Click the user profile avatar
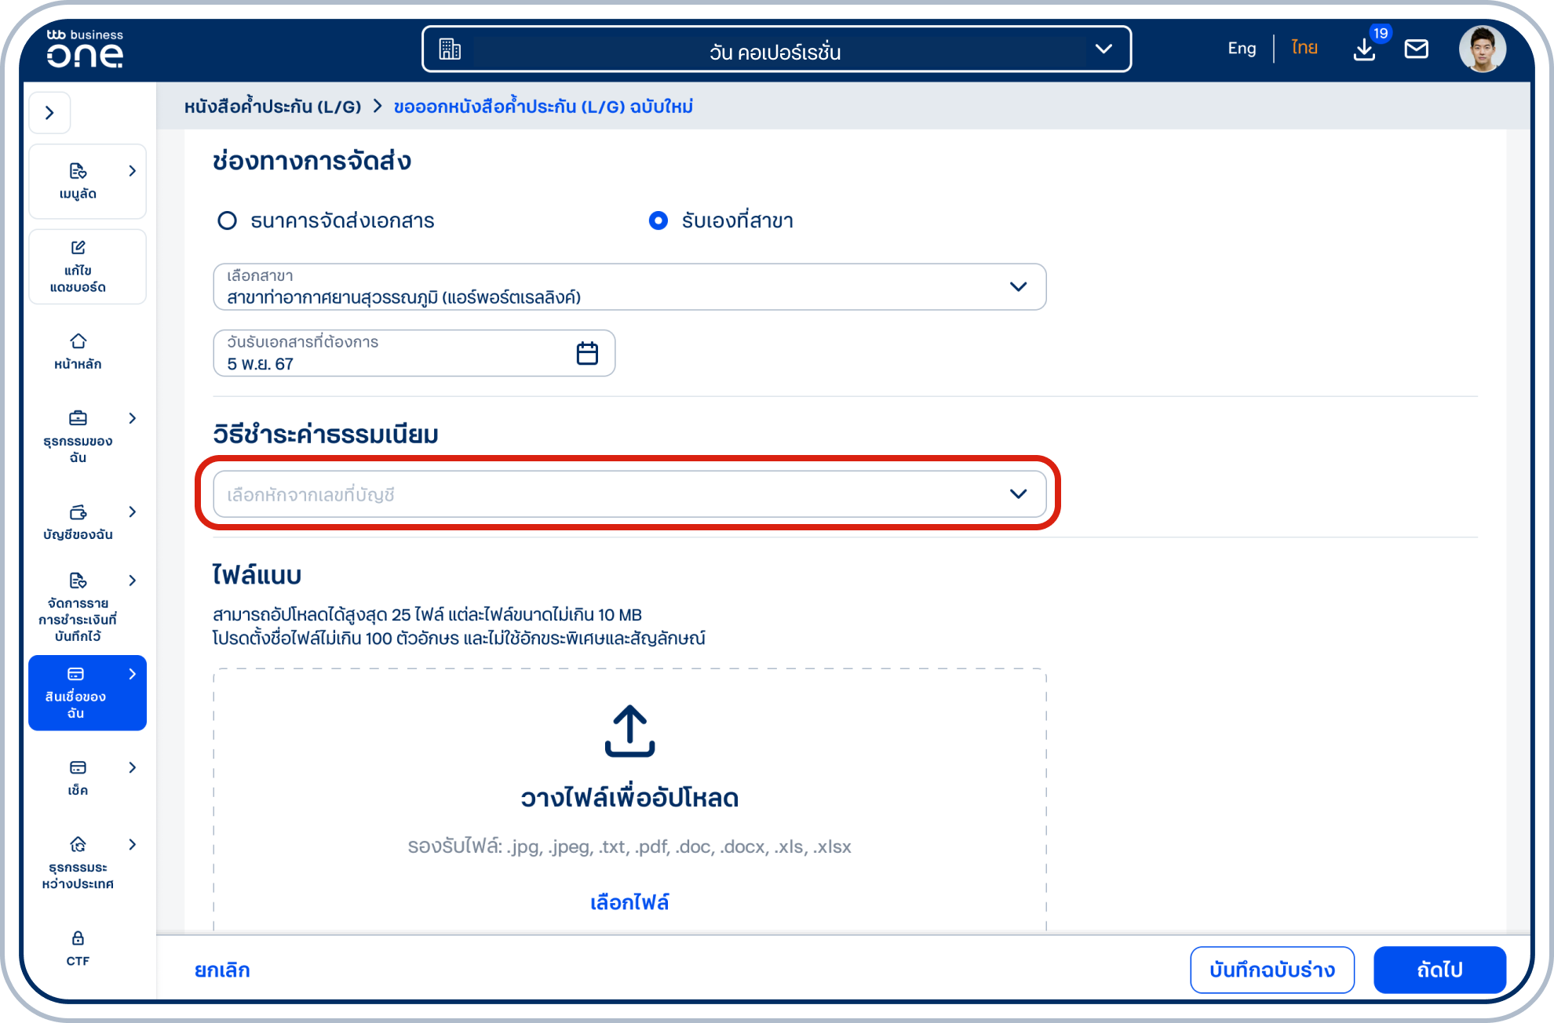This screenshot has width=1554, height=1023. 1482,49
